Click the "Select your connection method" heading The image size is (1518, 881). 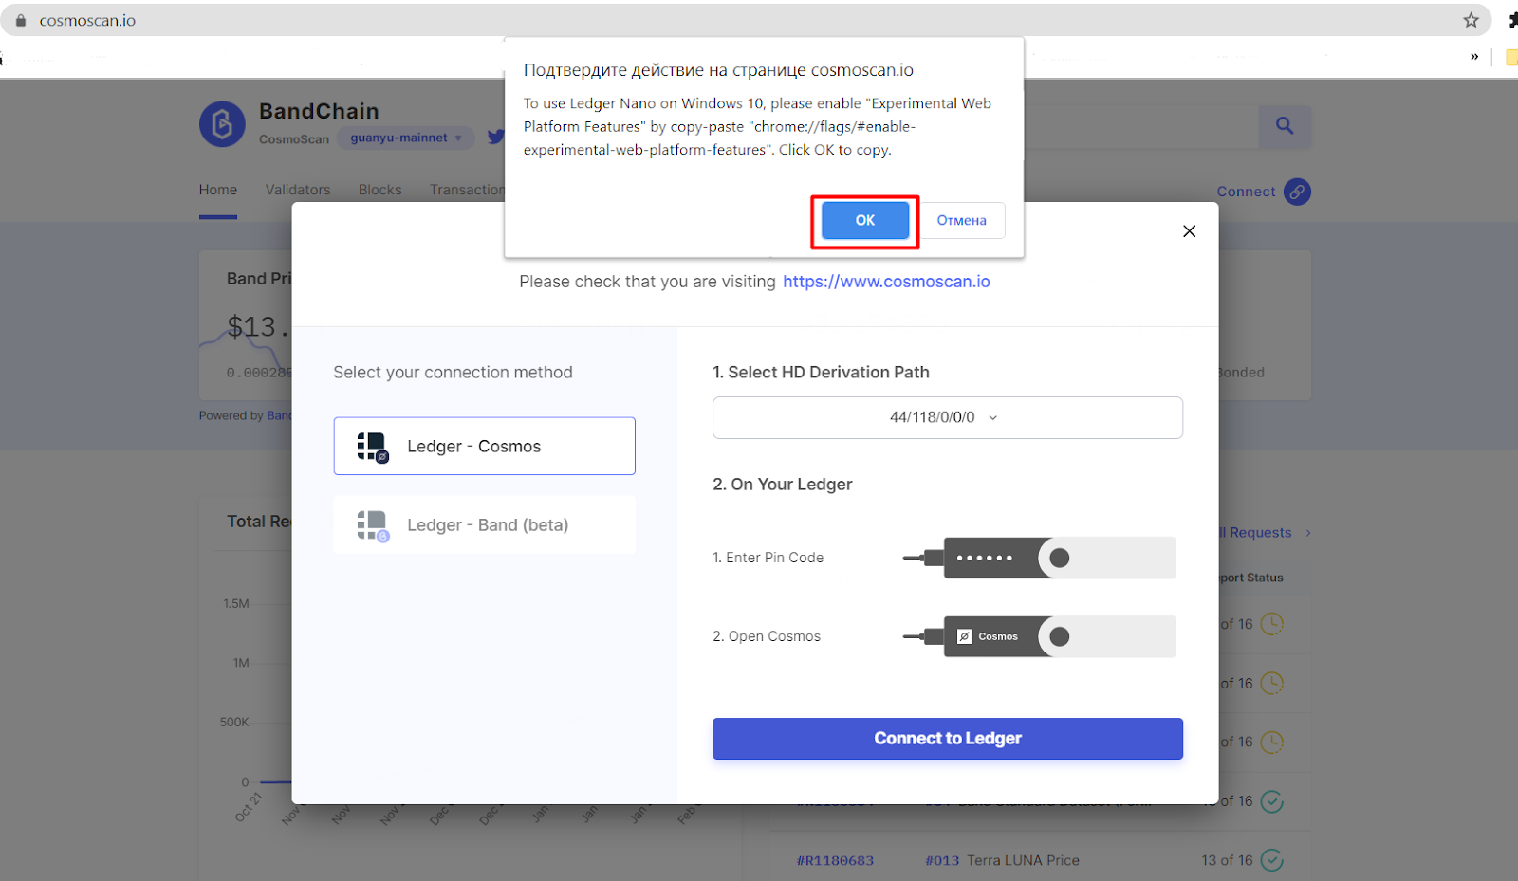pyautogui.click(x=453, y=373)
